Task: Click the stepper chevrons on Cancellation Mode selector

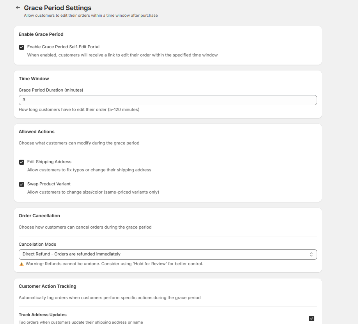Action: click(311, 254)
